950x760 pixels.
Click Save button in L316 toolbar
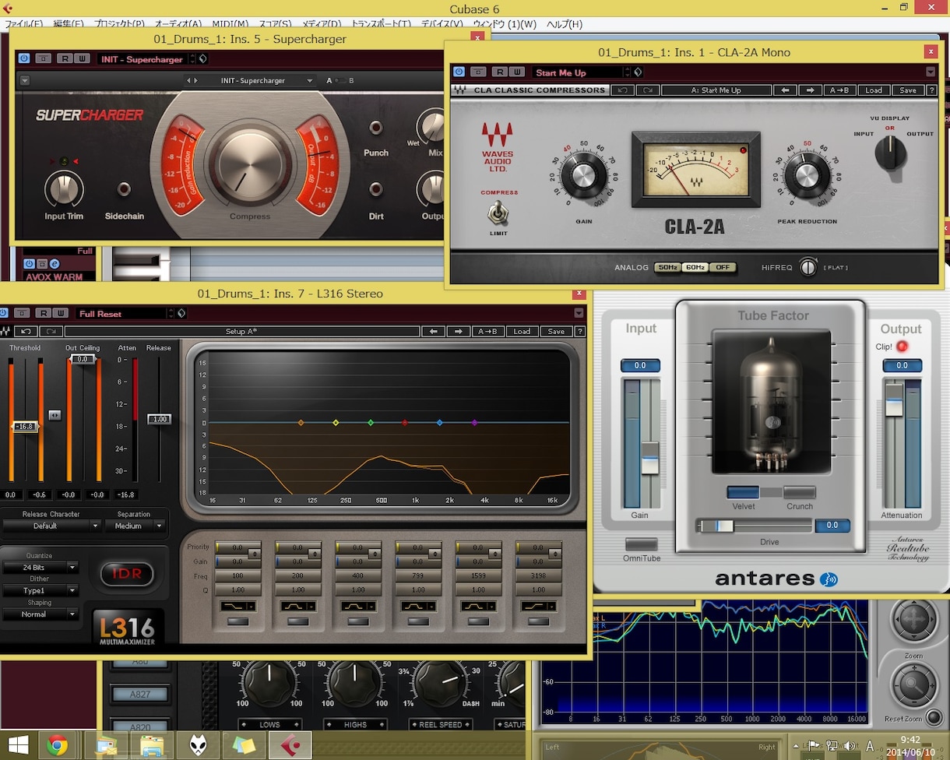(x=556, y=331)
